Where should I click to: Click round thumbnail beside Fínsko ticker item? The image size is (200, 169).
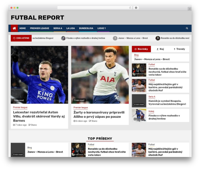(x=63, y=38)
